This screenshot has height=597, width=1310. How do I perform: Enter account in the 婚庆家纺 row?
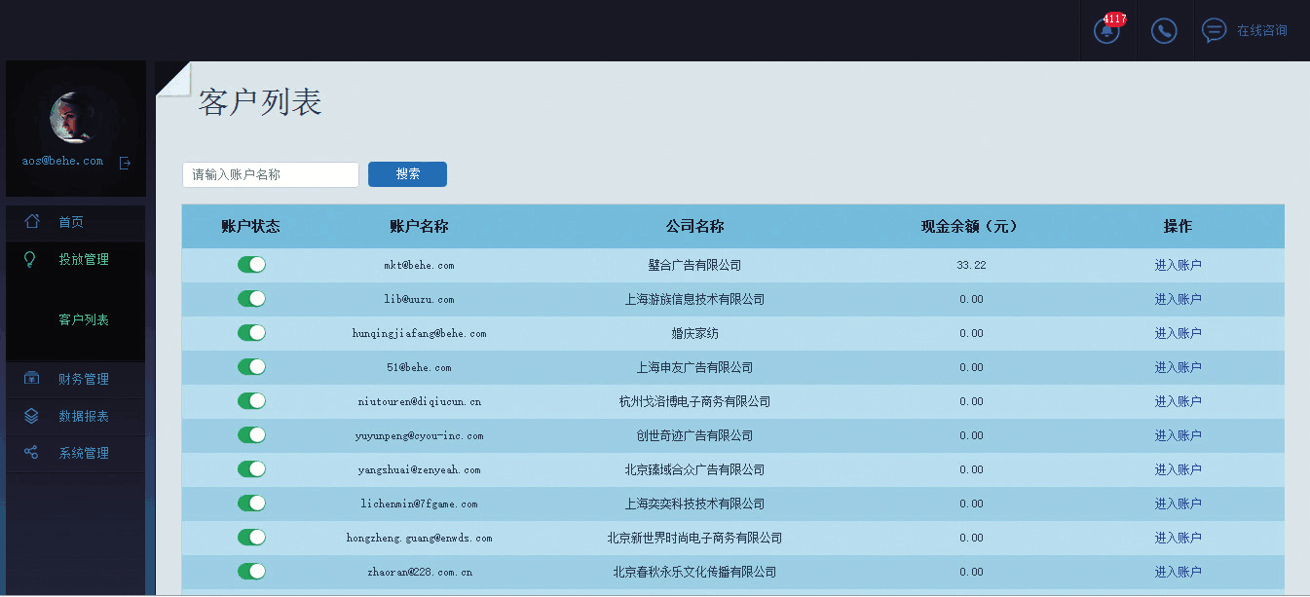[x=1179, y=333]
